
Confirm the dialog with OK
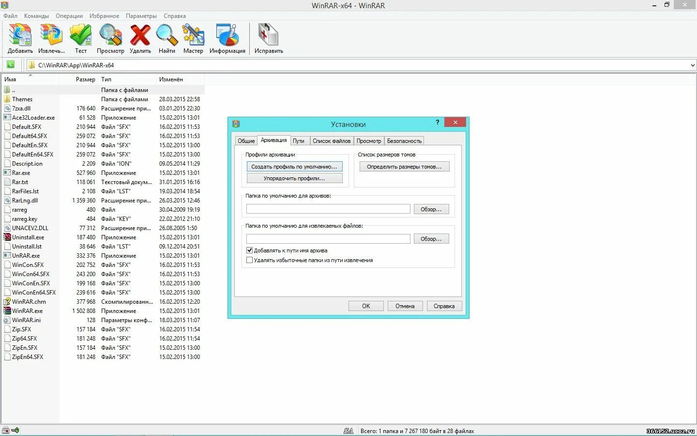pos(366,306)
